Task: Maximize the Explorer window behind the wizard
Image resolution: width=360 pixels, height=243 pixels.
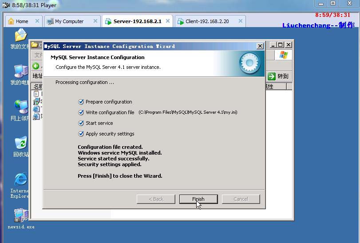Action: click(281, 45)
